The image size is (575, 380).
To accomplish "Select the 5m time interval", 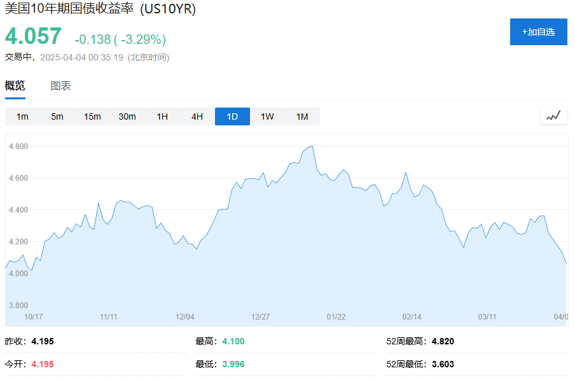I will tap(57, 116).
